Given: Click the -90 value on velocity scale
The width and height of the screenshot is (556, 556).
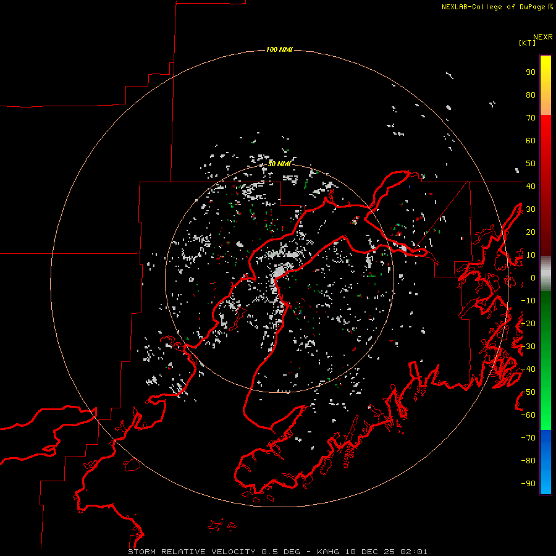Looking at the screenshot, I should pos(528,483).
